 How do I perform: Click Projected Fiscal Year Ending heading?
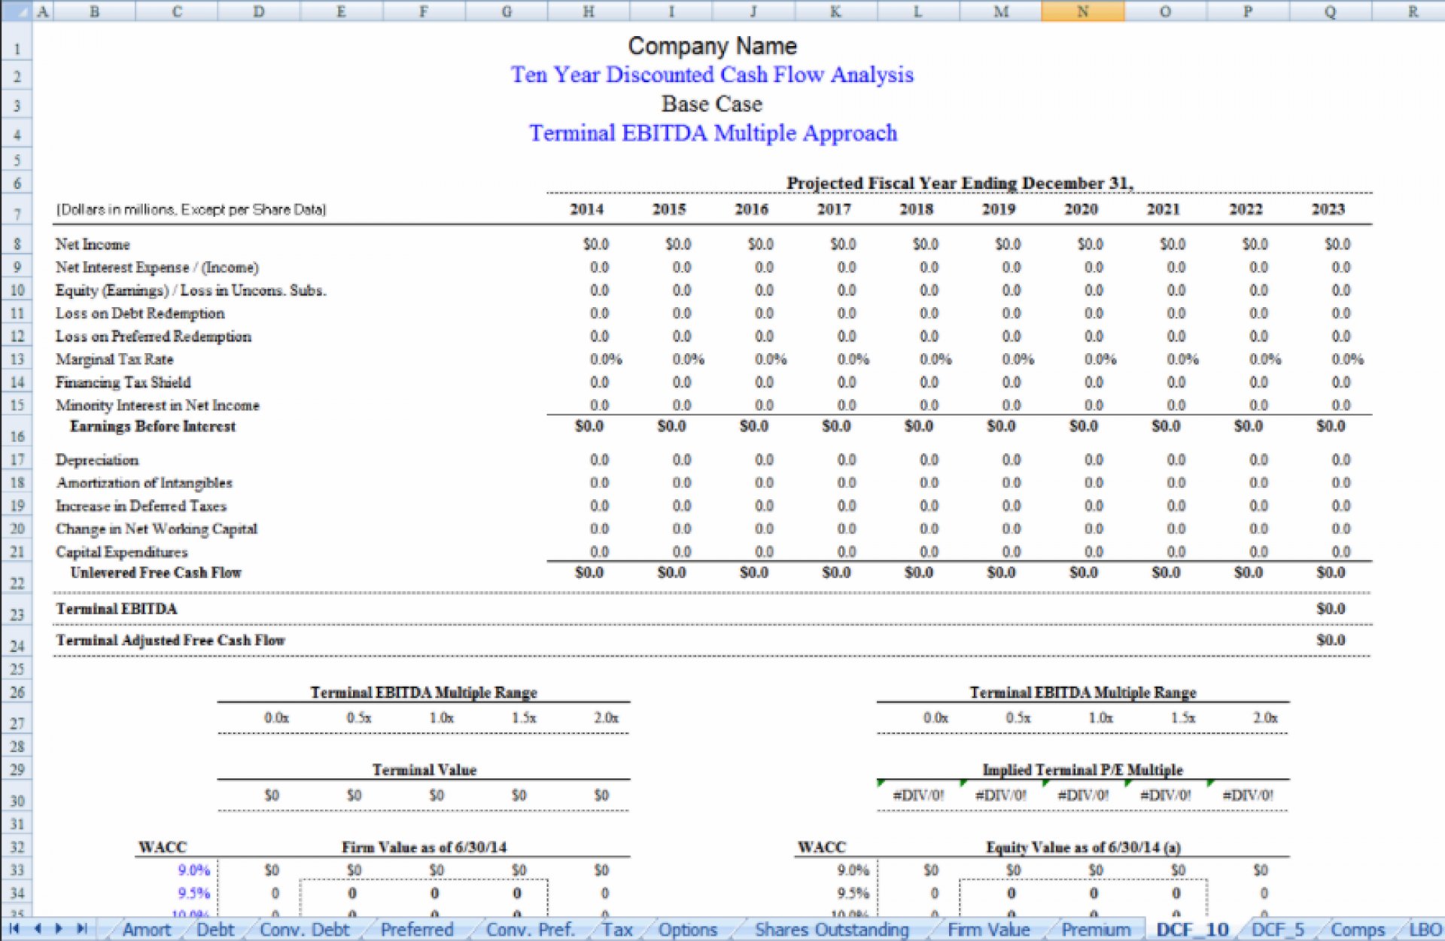[x=960, y=183]
